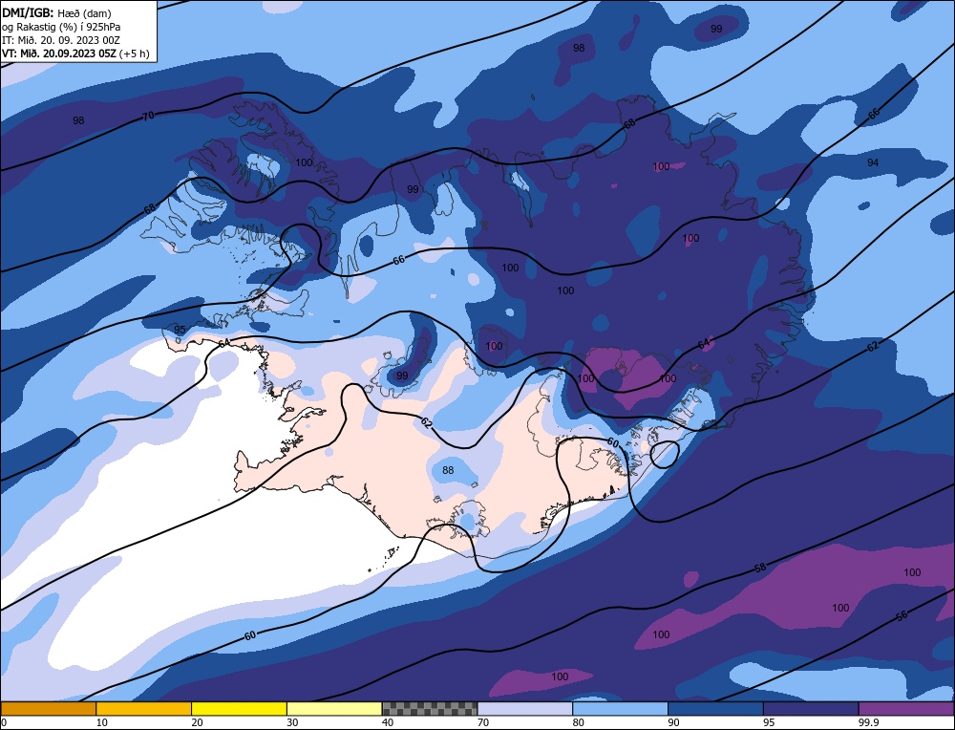Click the '70' contour label on the map

coord(148,116)
